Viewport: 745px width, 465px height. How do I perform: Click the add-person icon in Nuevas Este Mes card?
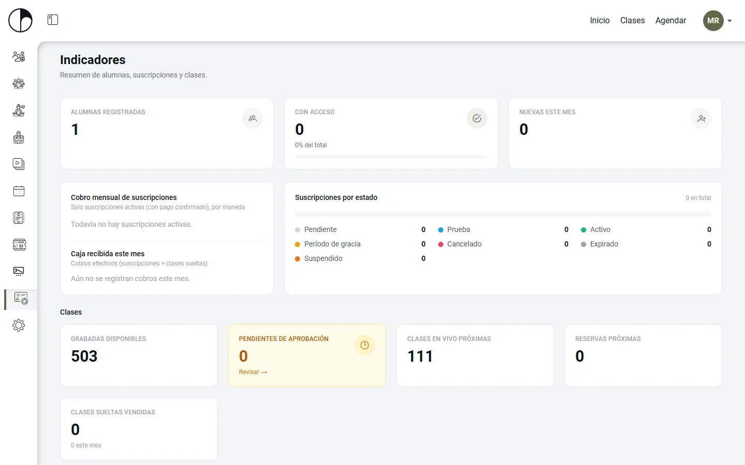701,118
